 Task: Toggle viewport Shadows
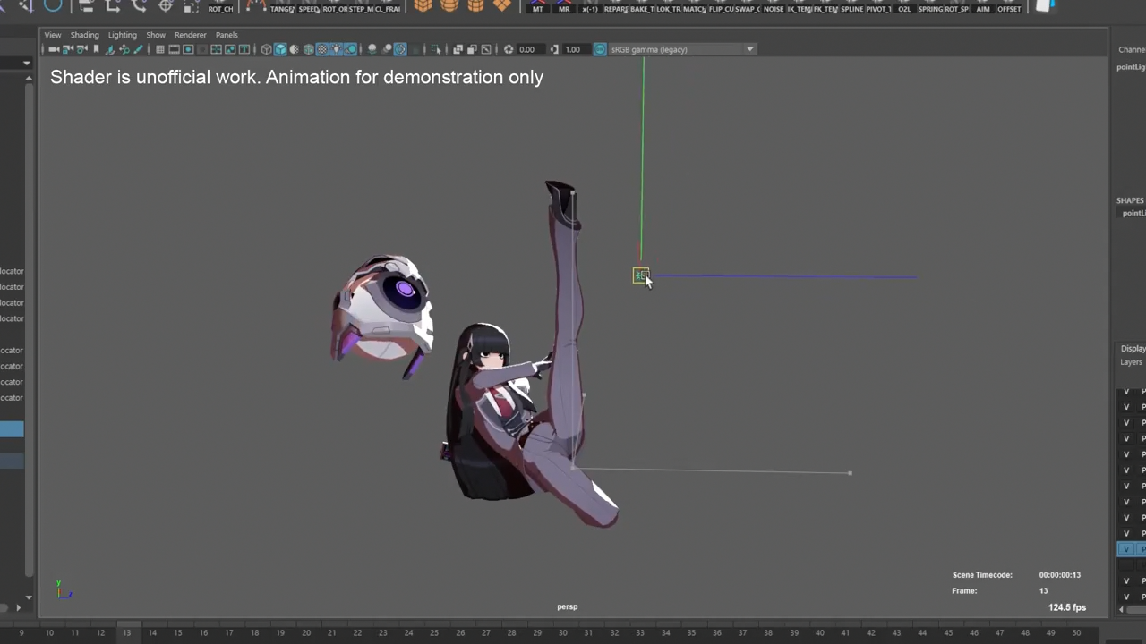coord(350,49)
